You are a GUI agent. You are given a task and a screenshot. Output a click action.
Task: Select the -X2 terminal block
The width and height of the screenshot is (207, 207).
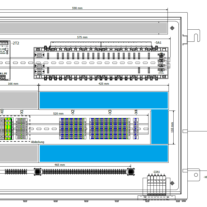(x=73, y=128)
